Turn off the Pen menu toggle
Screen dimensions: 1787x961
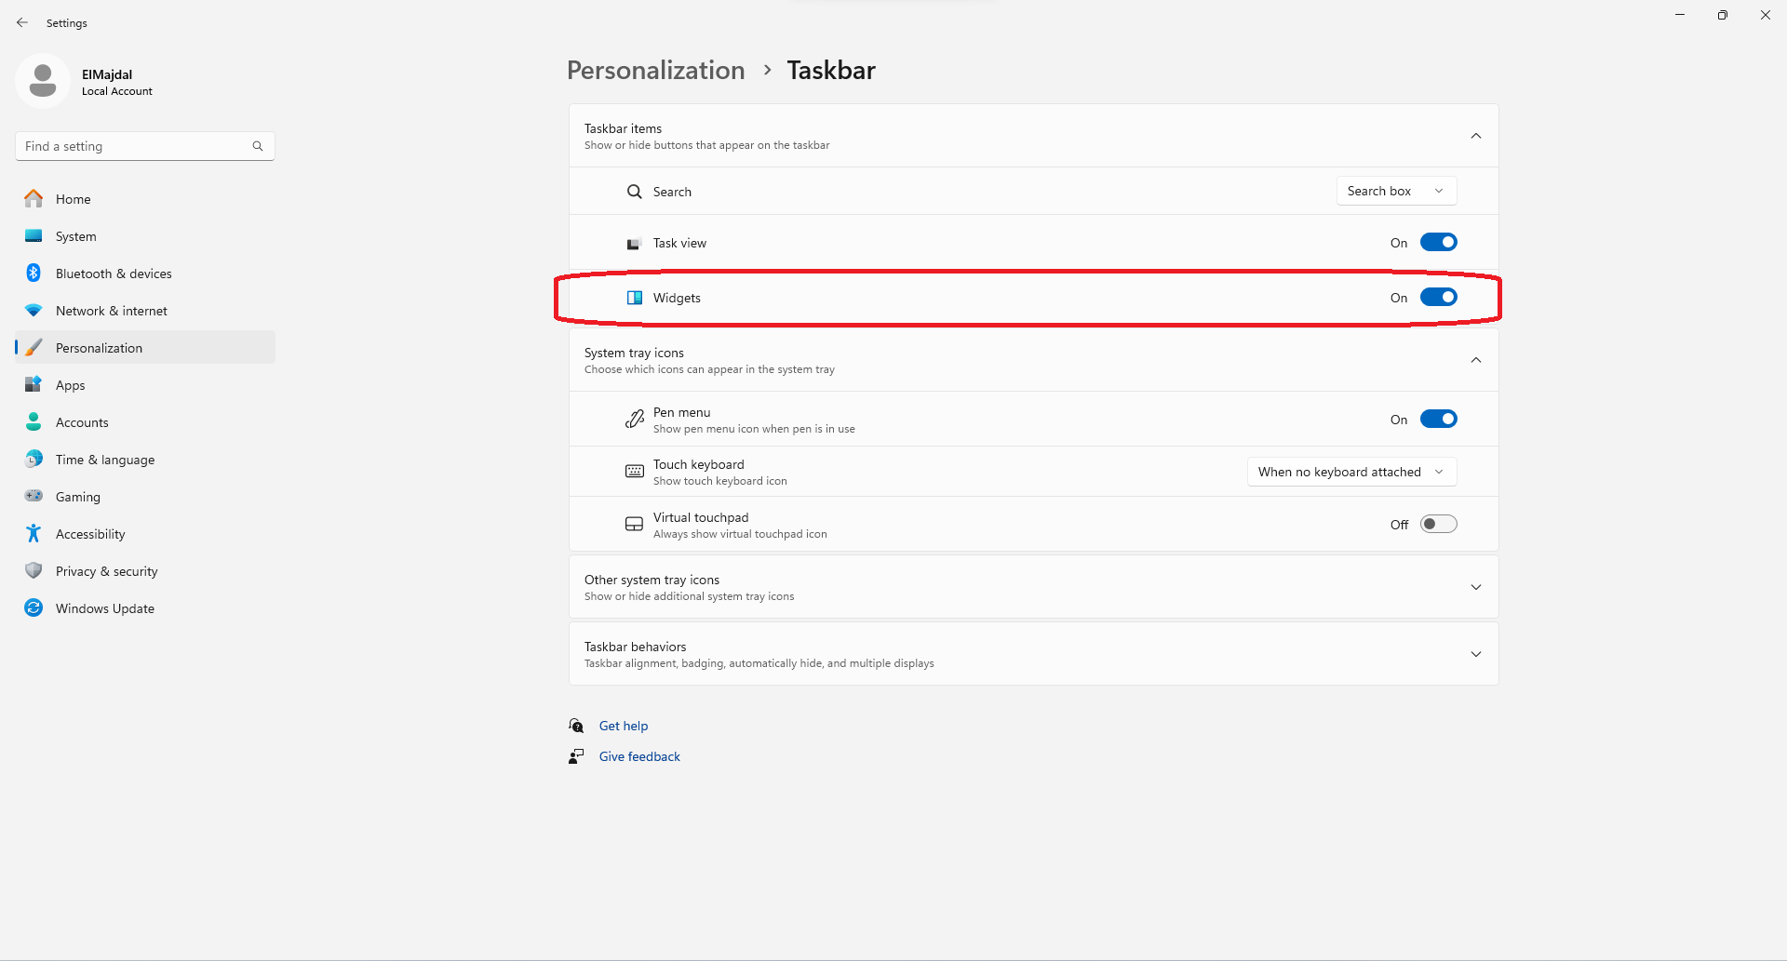tap(1438, 420)
